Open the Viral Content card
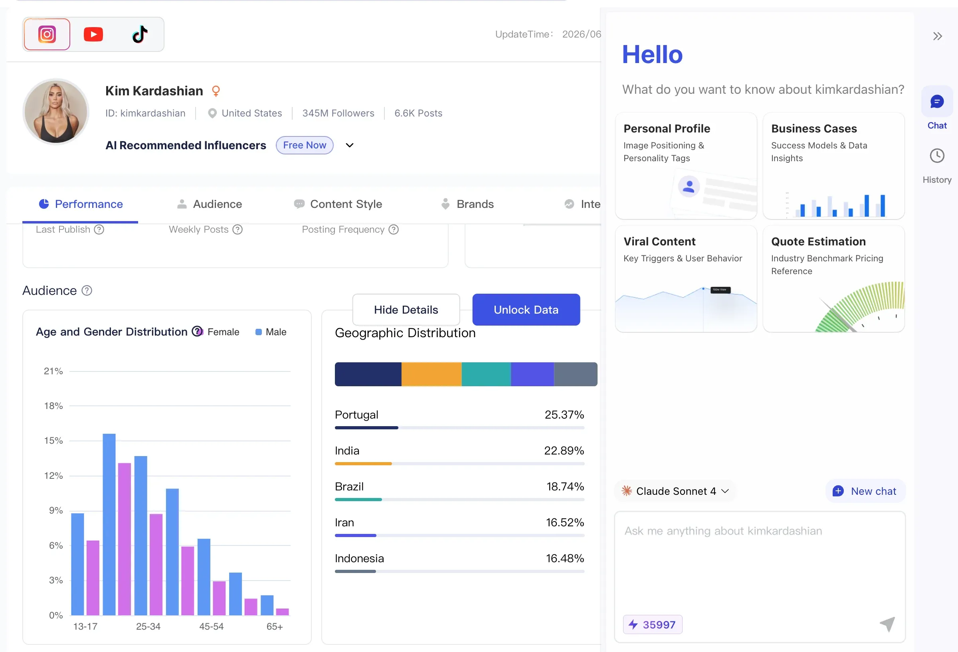The width and height of the screenshot is (958, 652). [x=686, y=279]
